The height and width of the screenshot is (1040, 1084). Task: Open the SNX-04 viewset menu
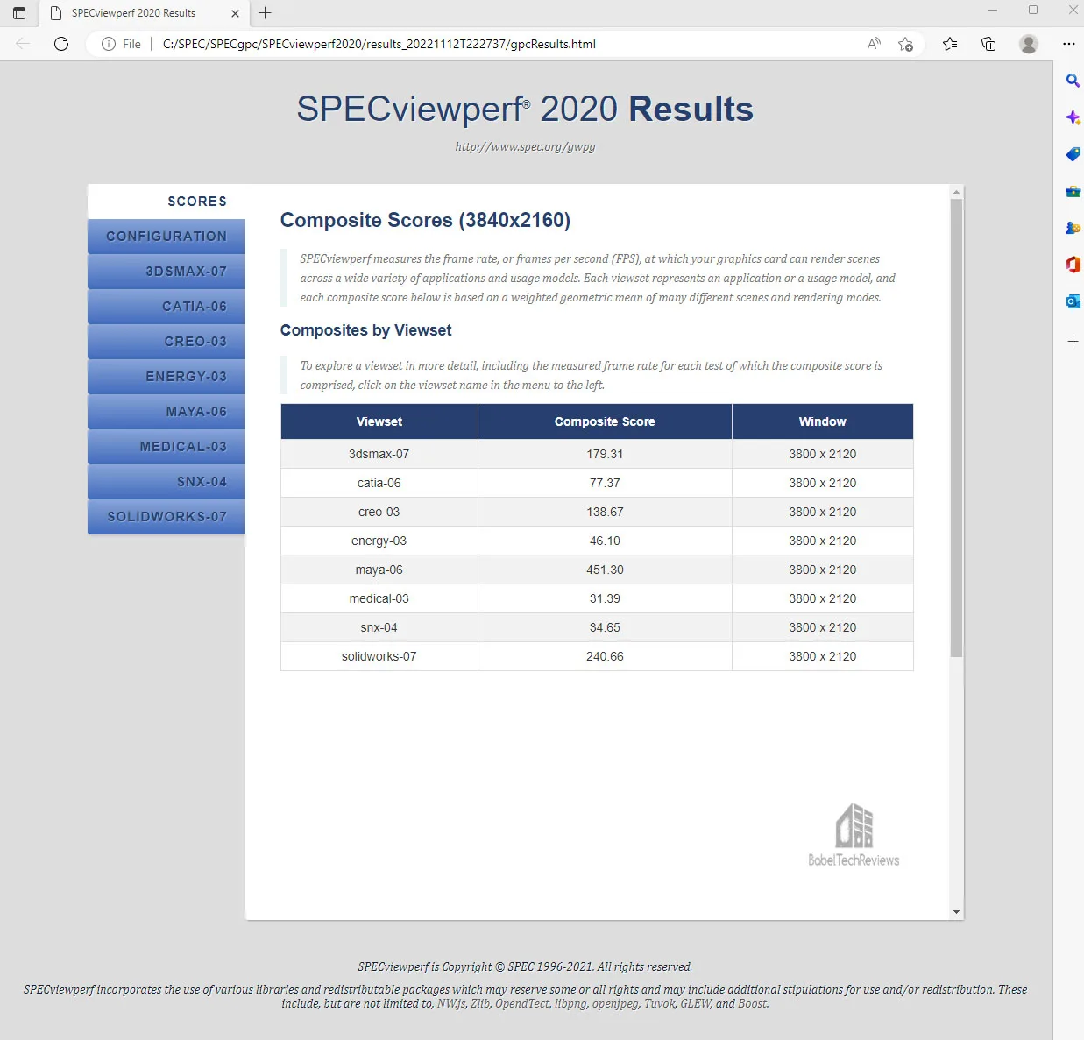pos(166,482)
